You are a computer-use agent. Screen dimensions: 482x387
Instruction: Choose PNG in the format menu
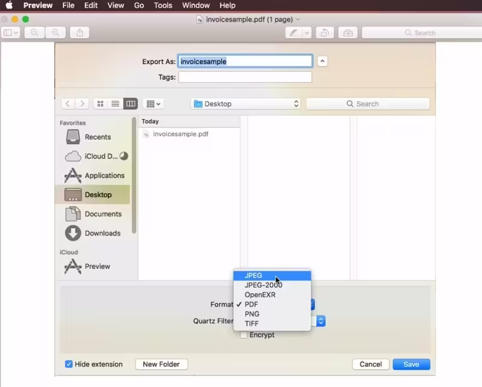tap(252, 314)
